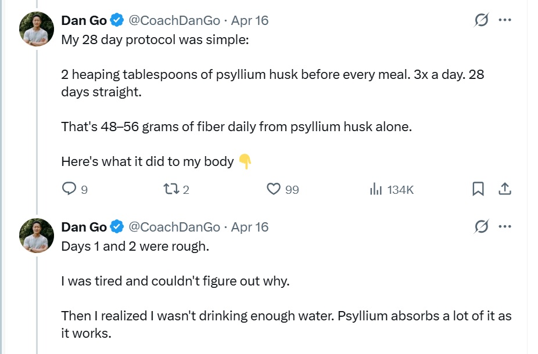Like the 28 day protocol tweet

tap(274, 189)
